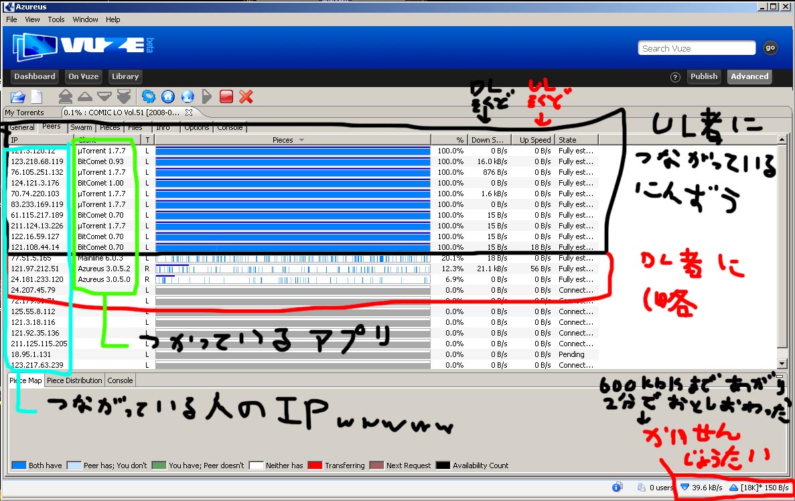Screen dimensions: 795x501
Task: Open the Swarm tab
Action: (81, 127)
